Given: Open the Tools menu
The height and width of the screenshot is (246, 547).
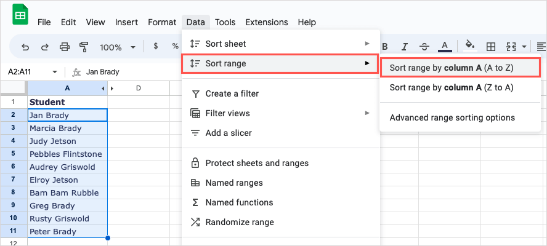Looking at the screenshot, I should click(225, 22).
